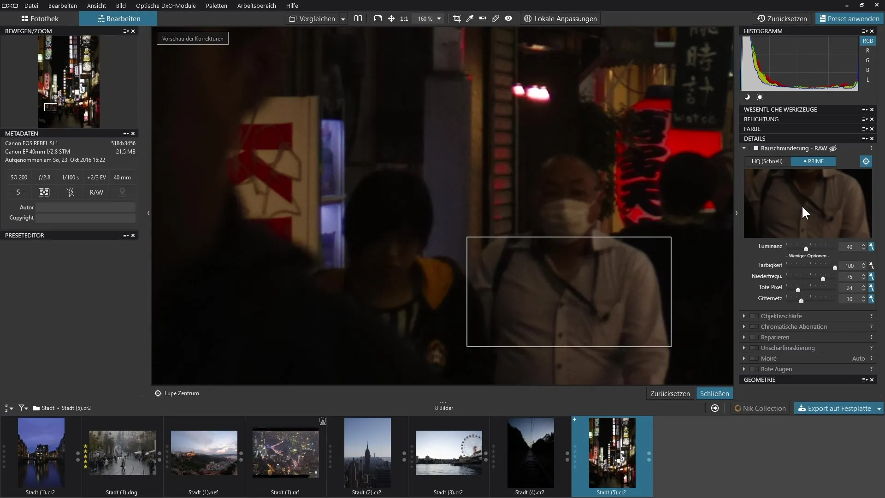Toggle Rauschminderung preview hidden-eye icon
This screenshot has height=498, width=885.
coord(833,148)
